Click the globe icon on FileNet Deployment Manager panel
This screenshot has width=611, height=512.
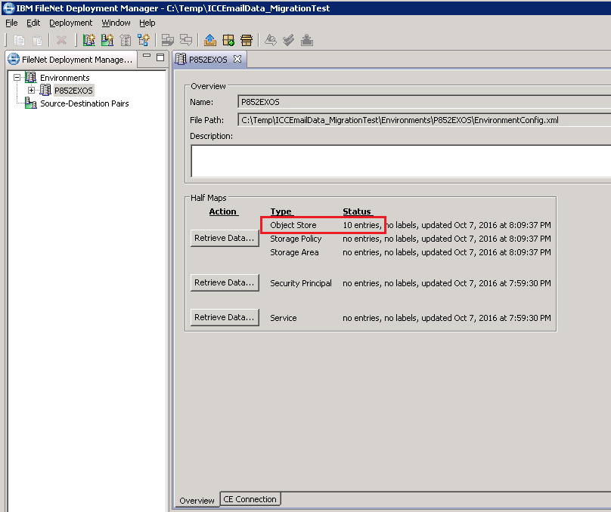(x=15, y=58)
